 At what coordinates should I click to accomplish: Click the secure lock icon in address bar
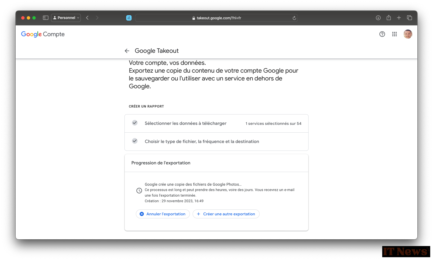coord(194,18)
